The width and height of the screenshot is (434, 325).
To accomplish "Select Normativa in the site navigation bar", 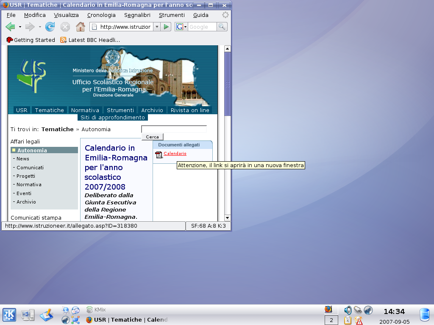I will 85,110.
